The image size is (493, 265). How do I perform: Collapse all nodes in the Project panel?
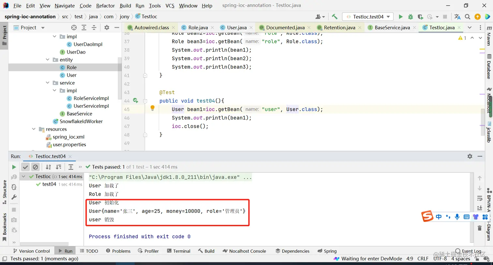(x=94, y=28)
